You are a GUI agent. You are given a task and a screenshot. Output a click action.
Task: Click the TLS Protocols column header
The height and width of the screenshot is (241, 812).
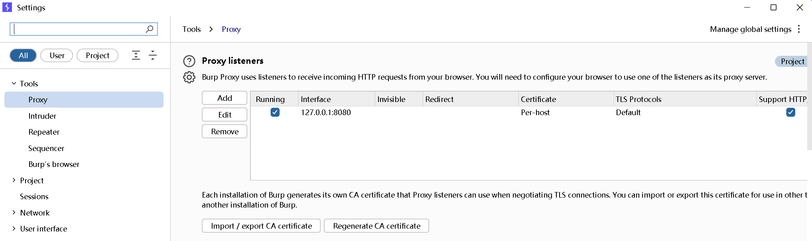[x=685, y=99]
